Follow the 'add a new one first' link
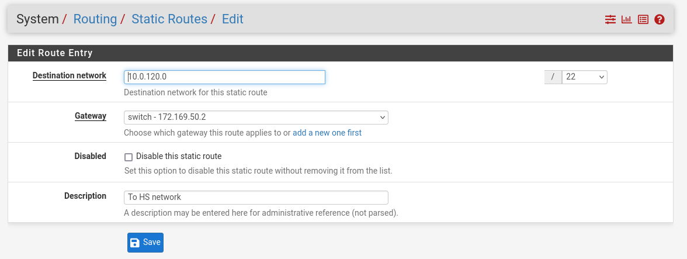687x259 pixels. click(327, 133)
